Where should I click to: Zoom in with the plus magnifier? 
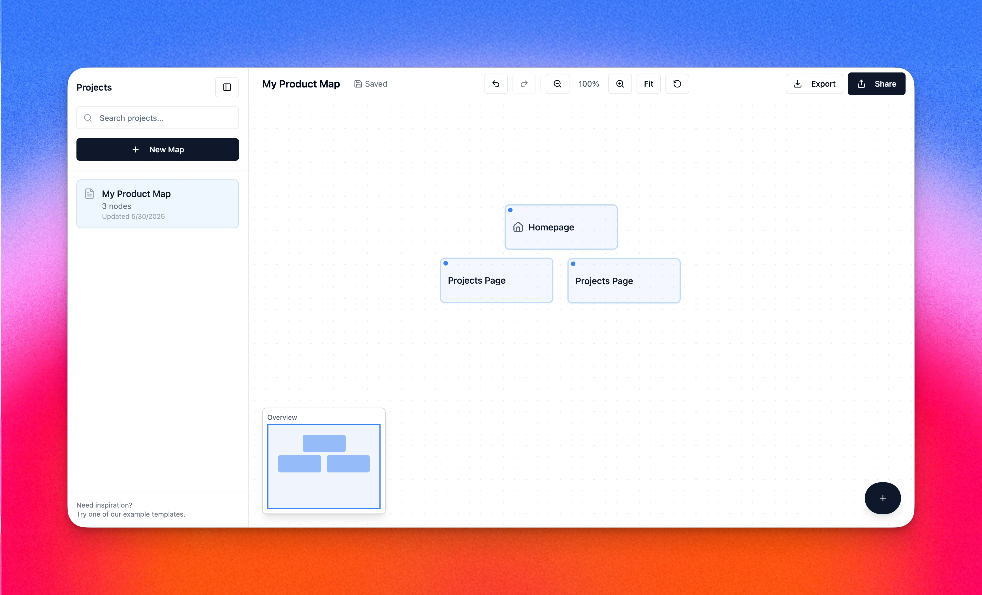620,84
